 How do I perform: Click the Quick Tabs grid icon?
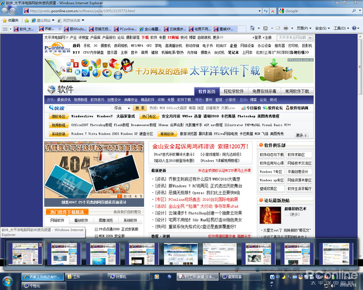pyautogui.click(x=5, y=29)
